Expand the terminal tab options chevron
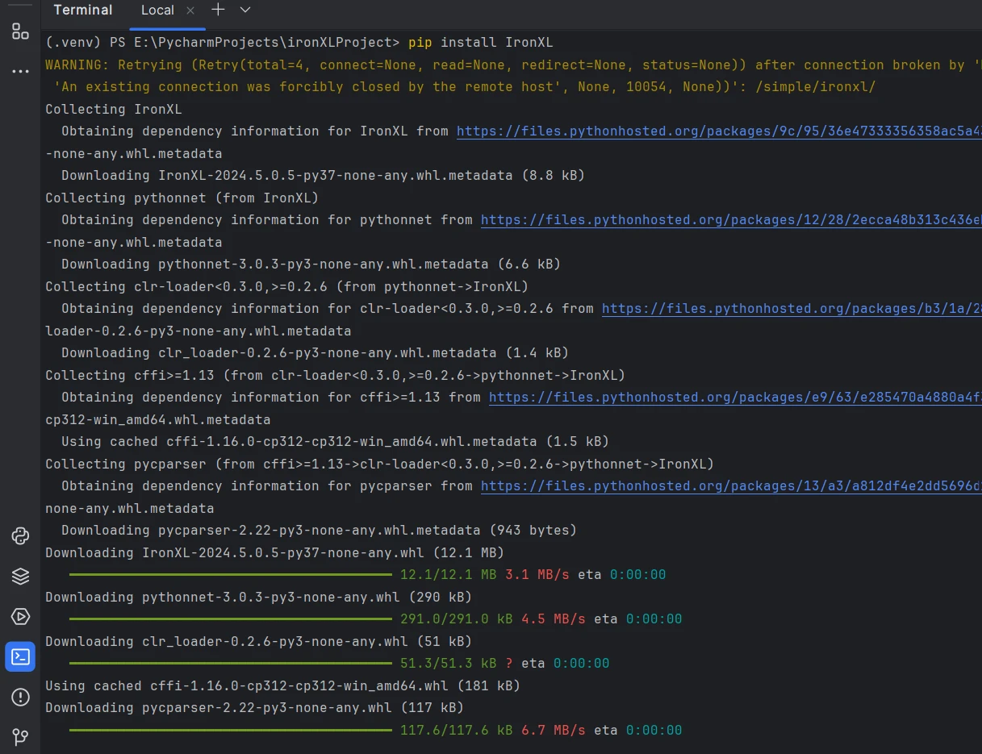 [245, 10]
